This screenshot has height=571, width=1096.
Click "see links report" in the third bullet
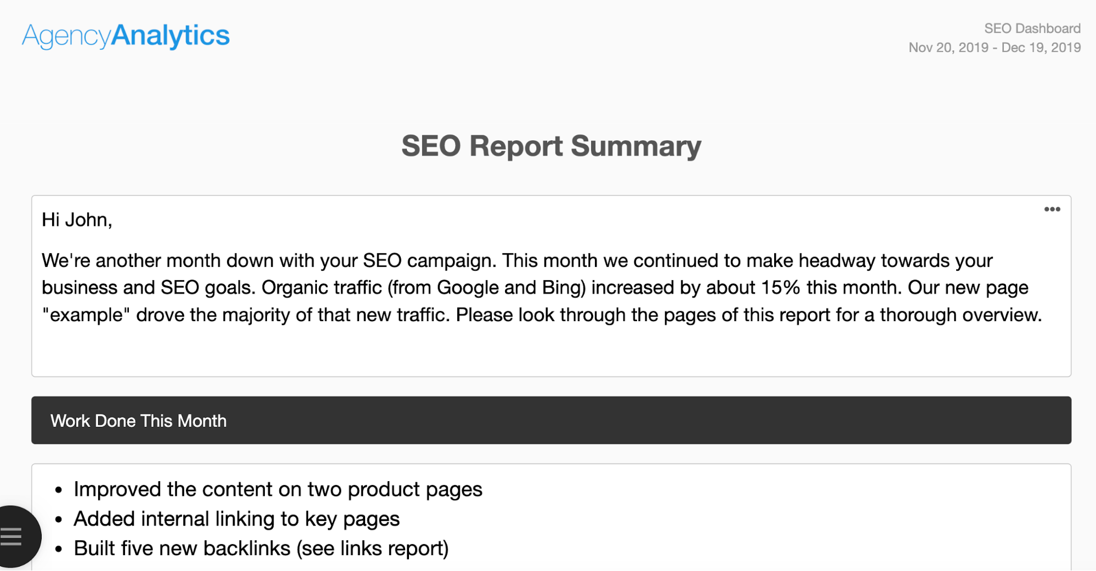(373, 549)
